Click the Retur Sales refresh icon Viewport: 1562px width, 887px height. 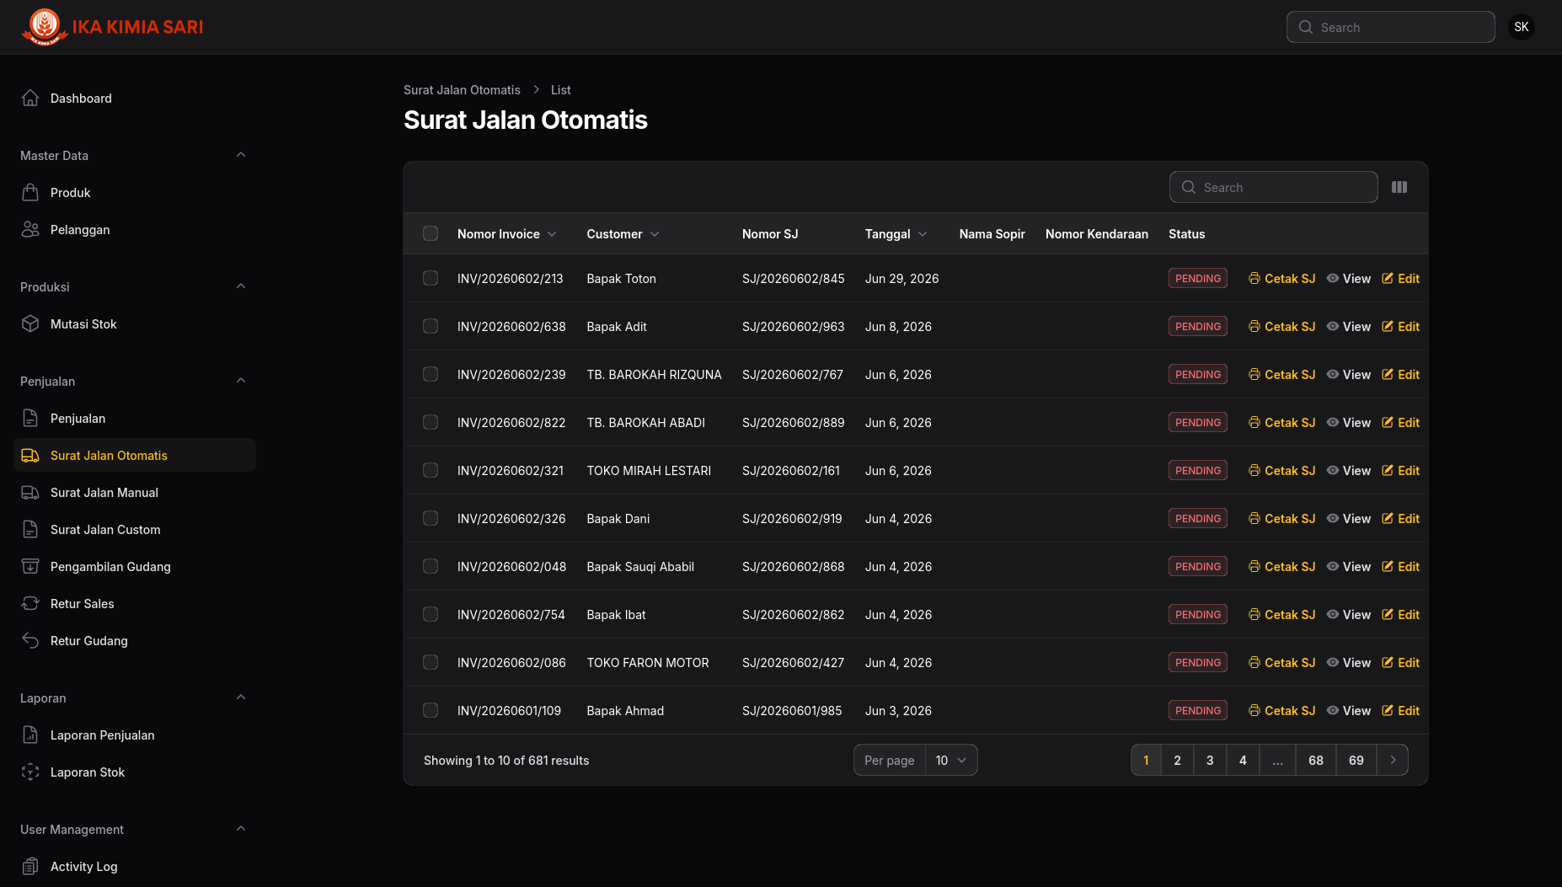click(30, 603)
